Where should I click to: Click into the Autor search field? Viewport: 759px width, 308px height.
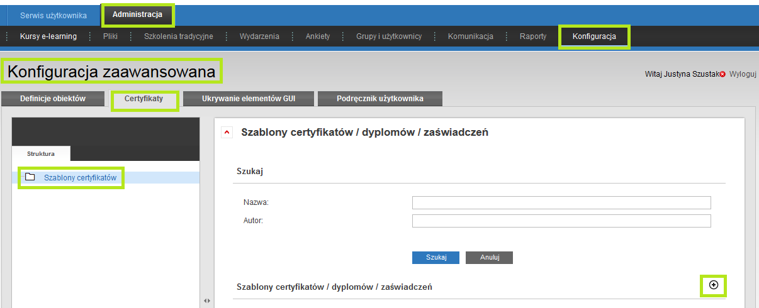(561, 221)
